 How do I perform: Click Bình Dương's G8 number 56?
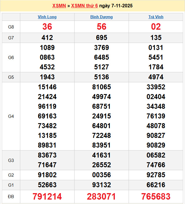(x=102, y=27)
